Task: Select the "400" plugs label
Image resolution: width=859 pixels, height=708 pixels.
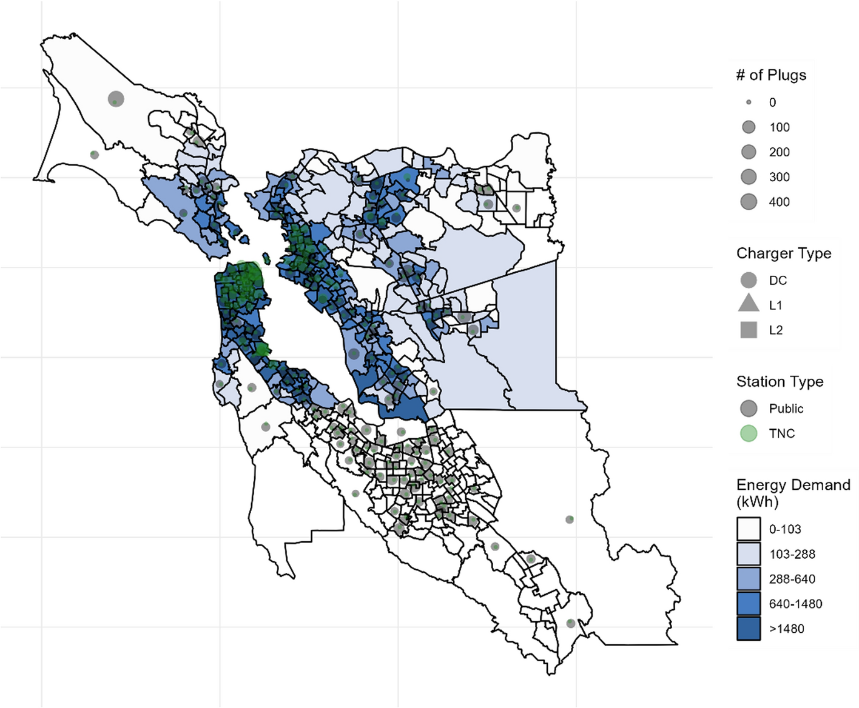Action: 780,202
